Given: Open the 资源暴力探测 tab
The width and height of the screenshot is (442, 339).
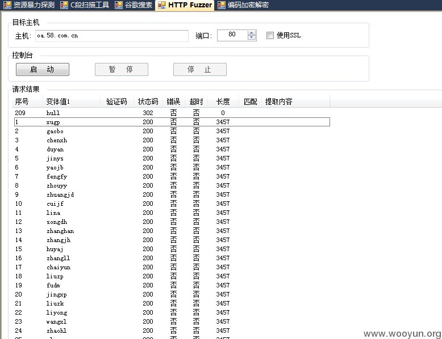Looking at the screenshot, I should 29,5.
